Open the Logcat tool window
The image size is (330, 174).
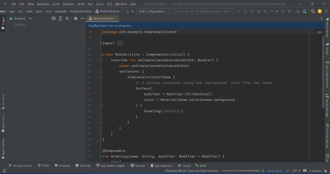click(184, 166)
